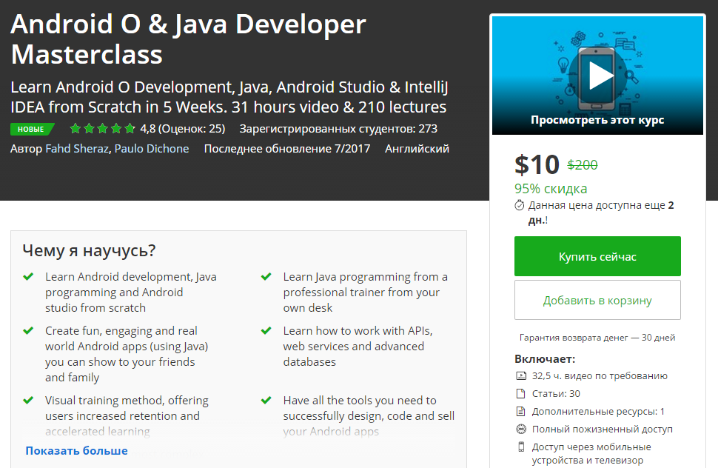718x468 pixels.
Task: Click the text Create fun, engaging and real world Android apps
Action: click(x=127, y=354)
